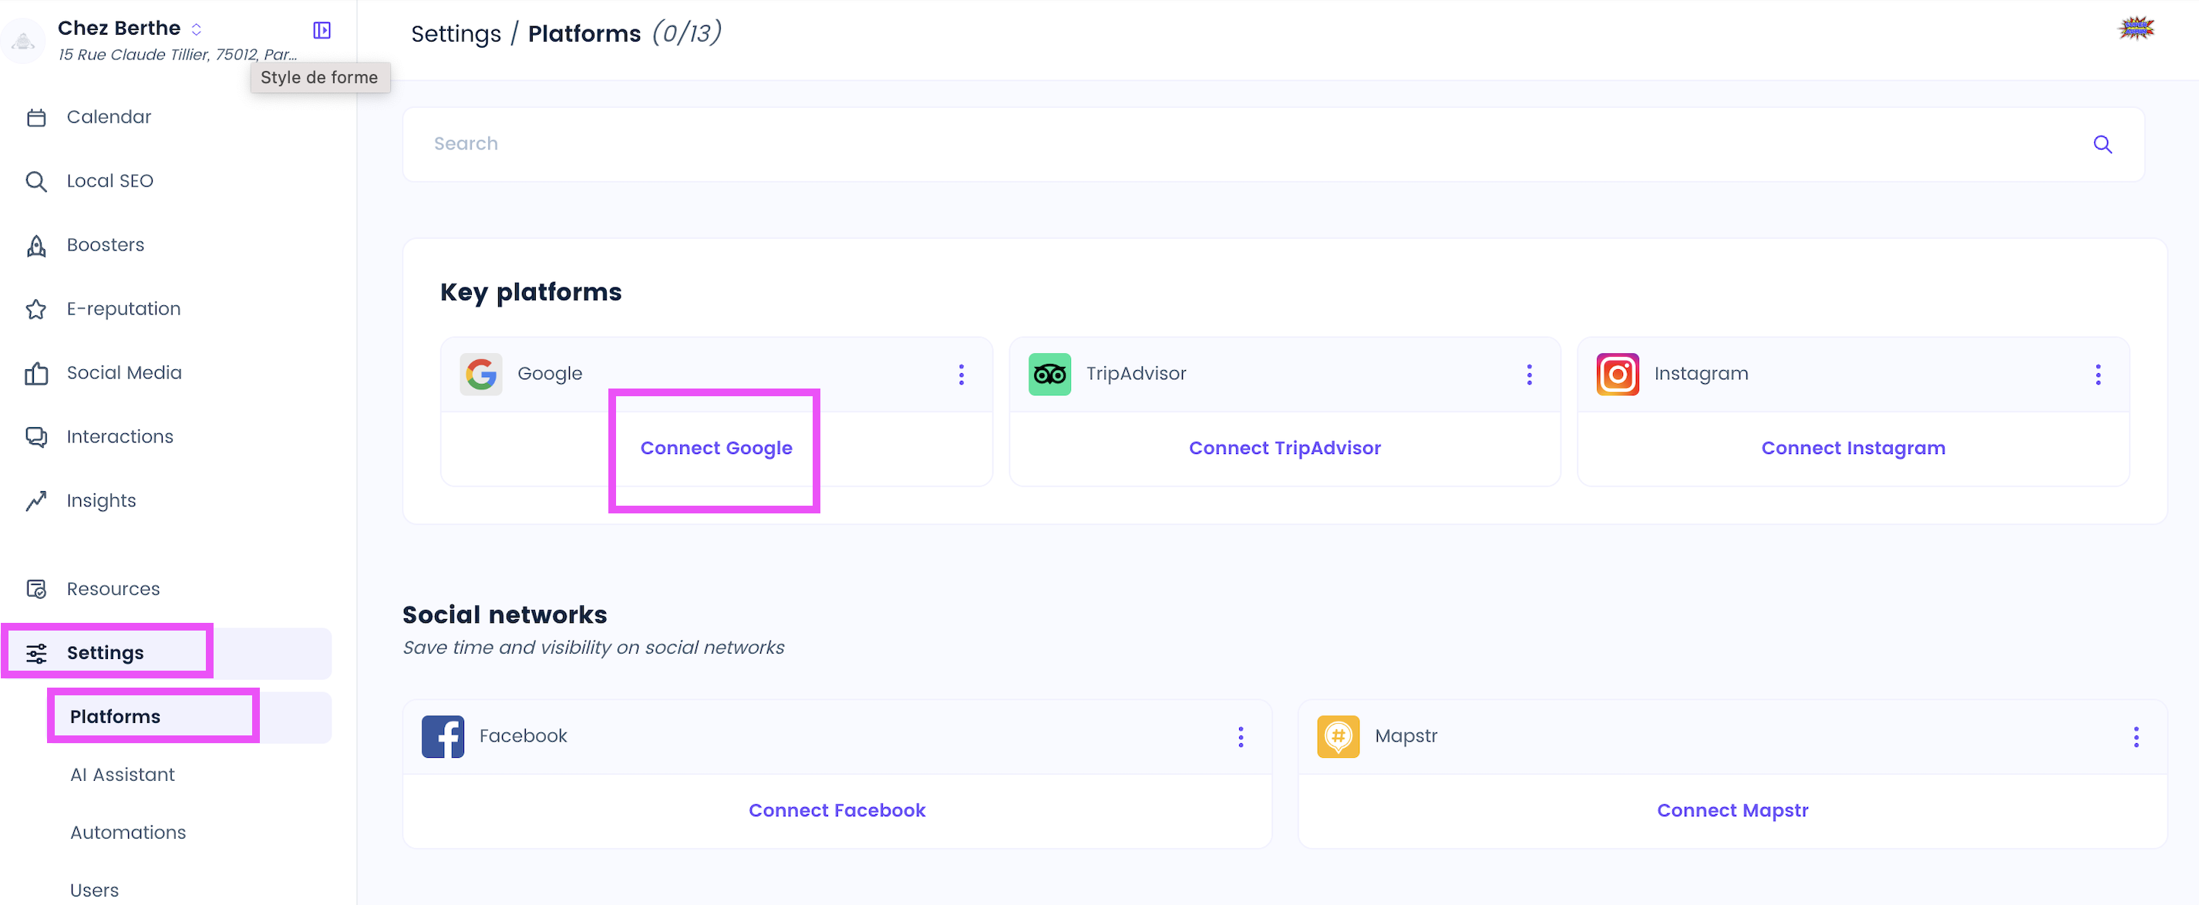Click the Insights trend arrow icon
The height and width of the screenshot is (905, 2199).
pyautogui.click(x=35, y=501)
